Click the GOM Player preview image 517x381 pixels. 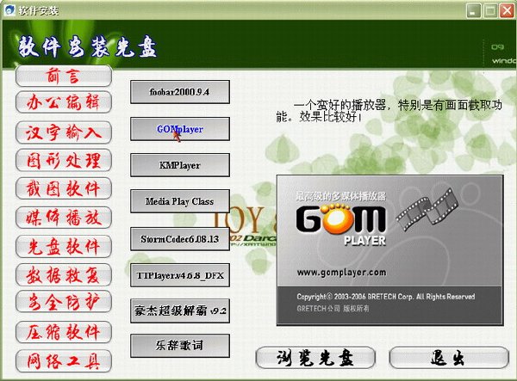coord(390,250)
